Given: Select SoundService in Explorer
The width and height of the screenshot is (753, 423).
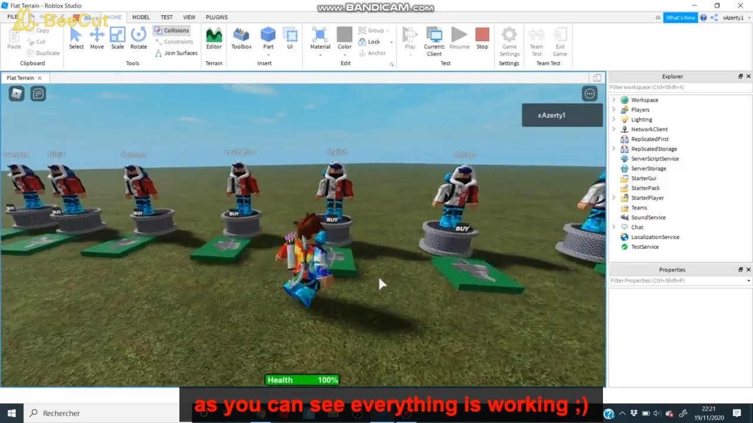Looking at the screenshot, I should (x=648, y=217).
